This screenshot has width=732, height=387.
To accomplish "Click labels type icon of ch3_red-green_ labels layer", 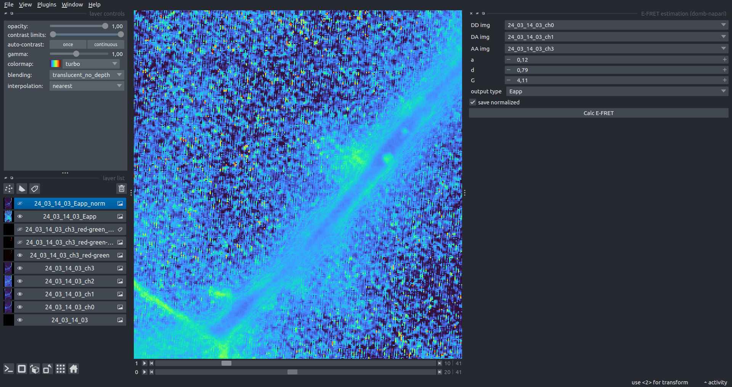I will click(120, 229).
